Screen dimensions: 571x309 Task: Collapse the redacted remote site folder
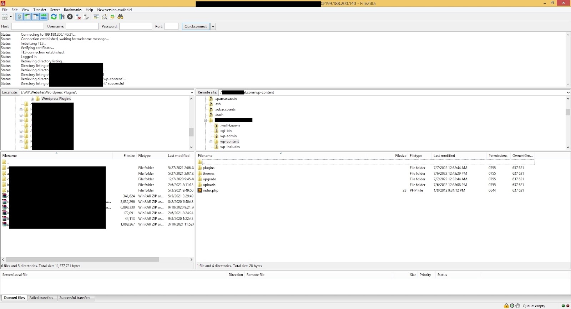[x=206, y=120]
